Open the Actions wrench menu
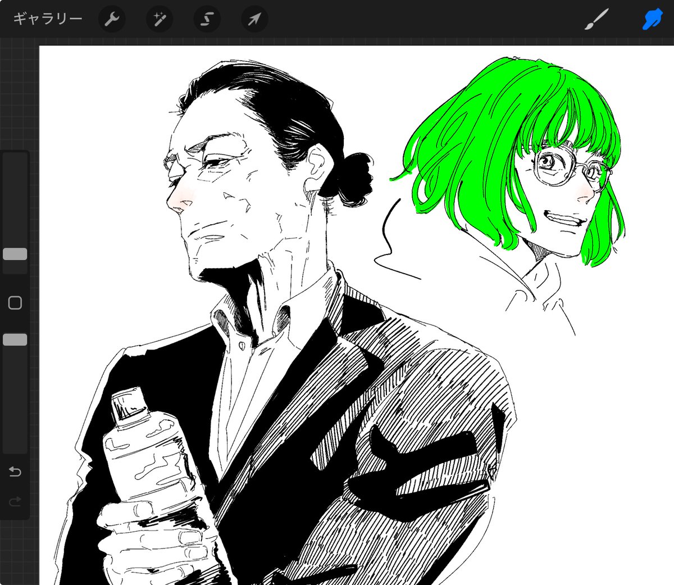 click(x=112, y=20)
